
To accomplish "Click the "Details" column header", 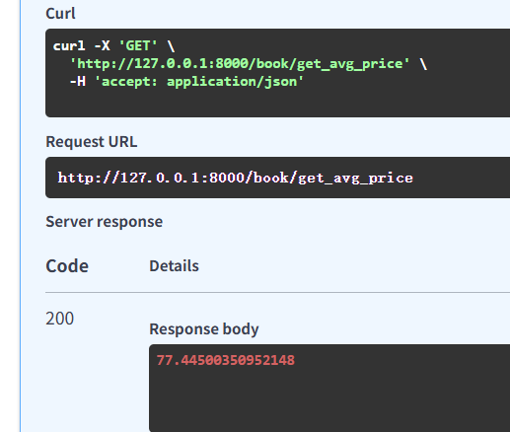I will 174,265.
